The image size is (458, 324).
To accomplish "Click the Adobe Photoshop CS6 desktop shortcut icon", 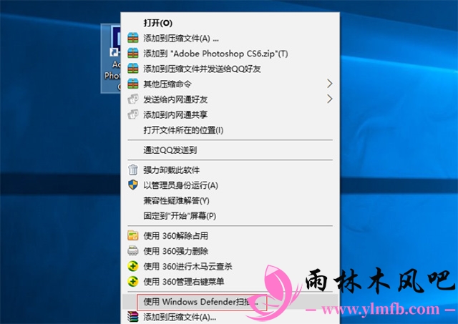I will (111, 59).
